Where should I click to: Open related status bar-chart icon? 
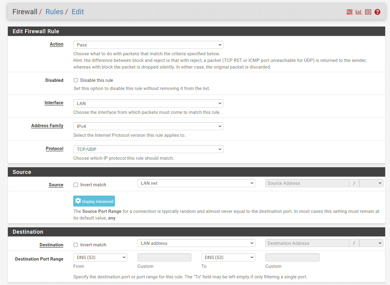[359, 12]
